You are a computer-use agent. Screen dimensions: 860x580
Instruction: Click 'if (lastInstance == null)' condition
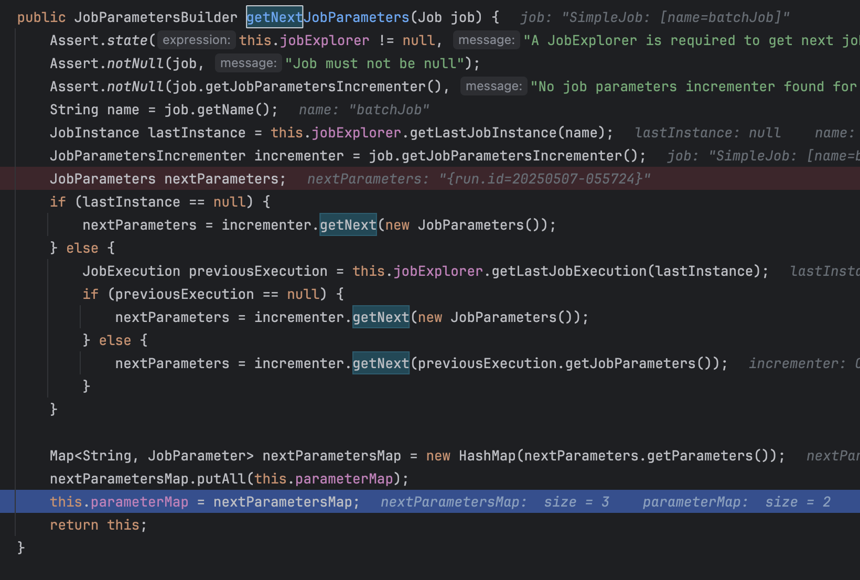pyautogui.click(x=152, y=202)
